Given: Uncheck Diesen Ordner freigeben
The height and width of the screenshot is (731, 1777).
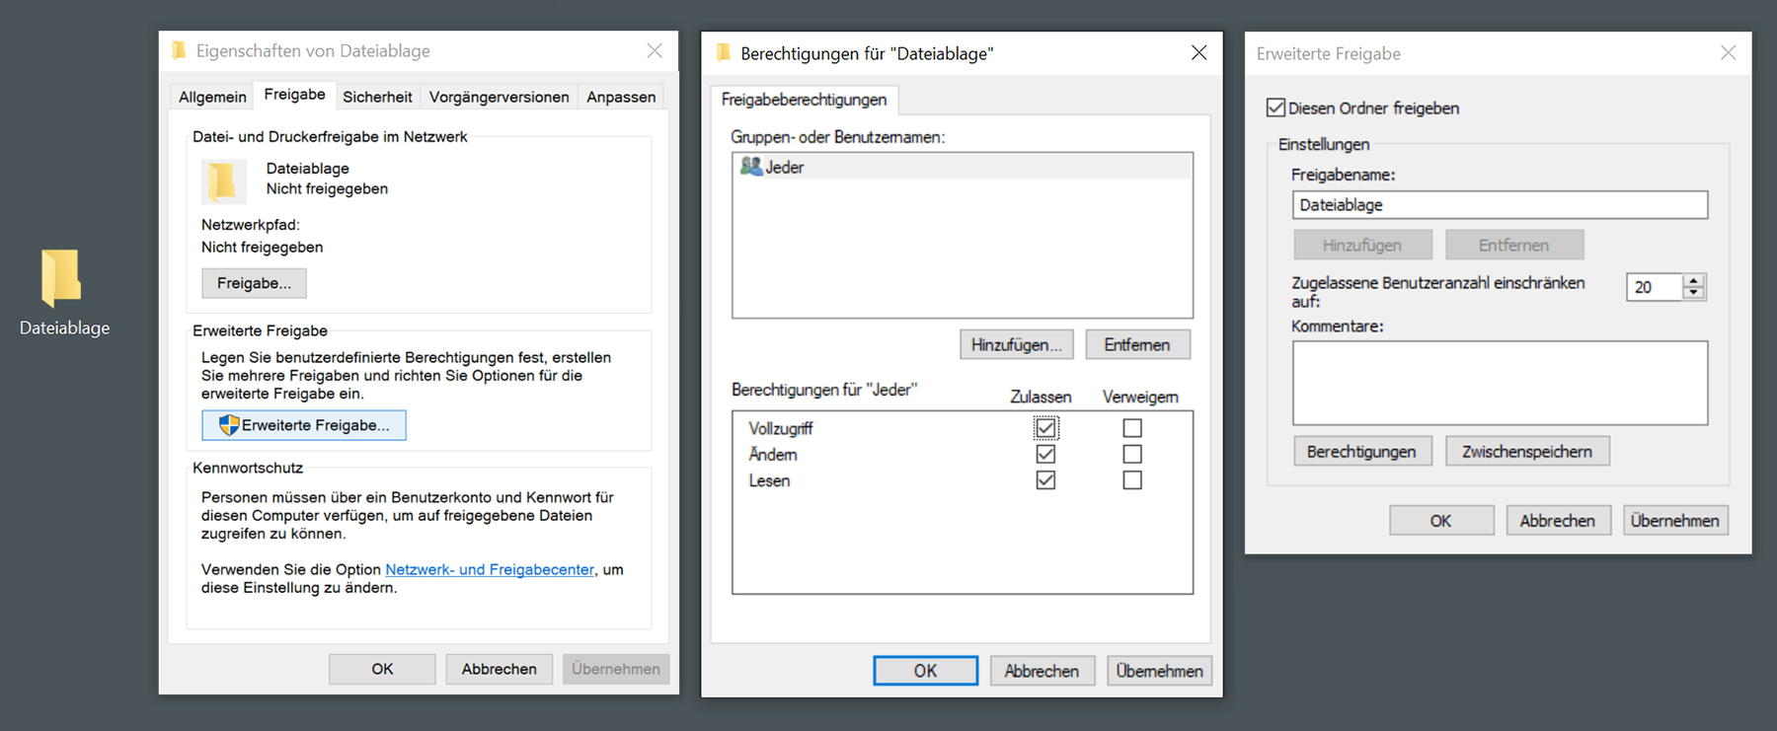Looking at the screenshot, I should [x=1275, y=108].
